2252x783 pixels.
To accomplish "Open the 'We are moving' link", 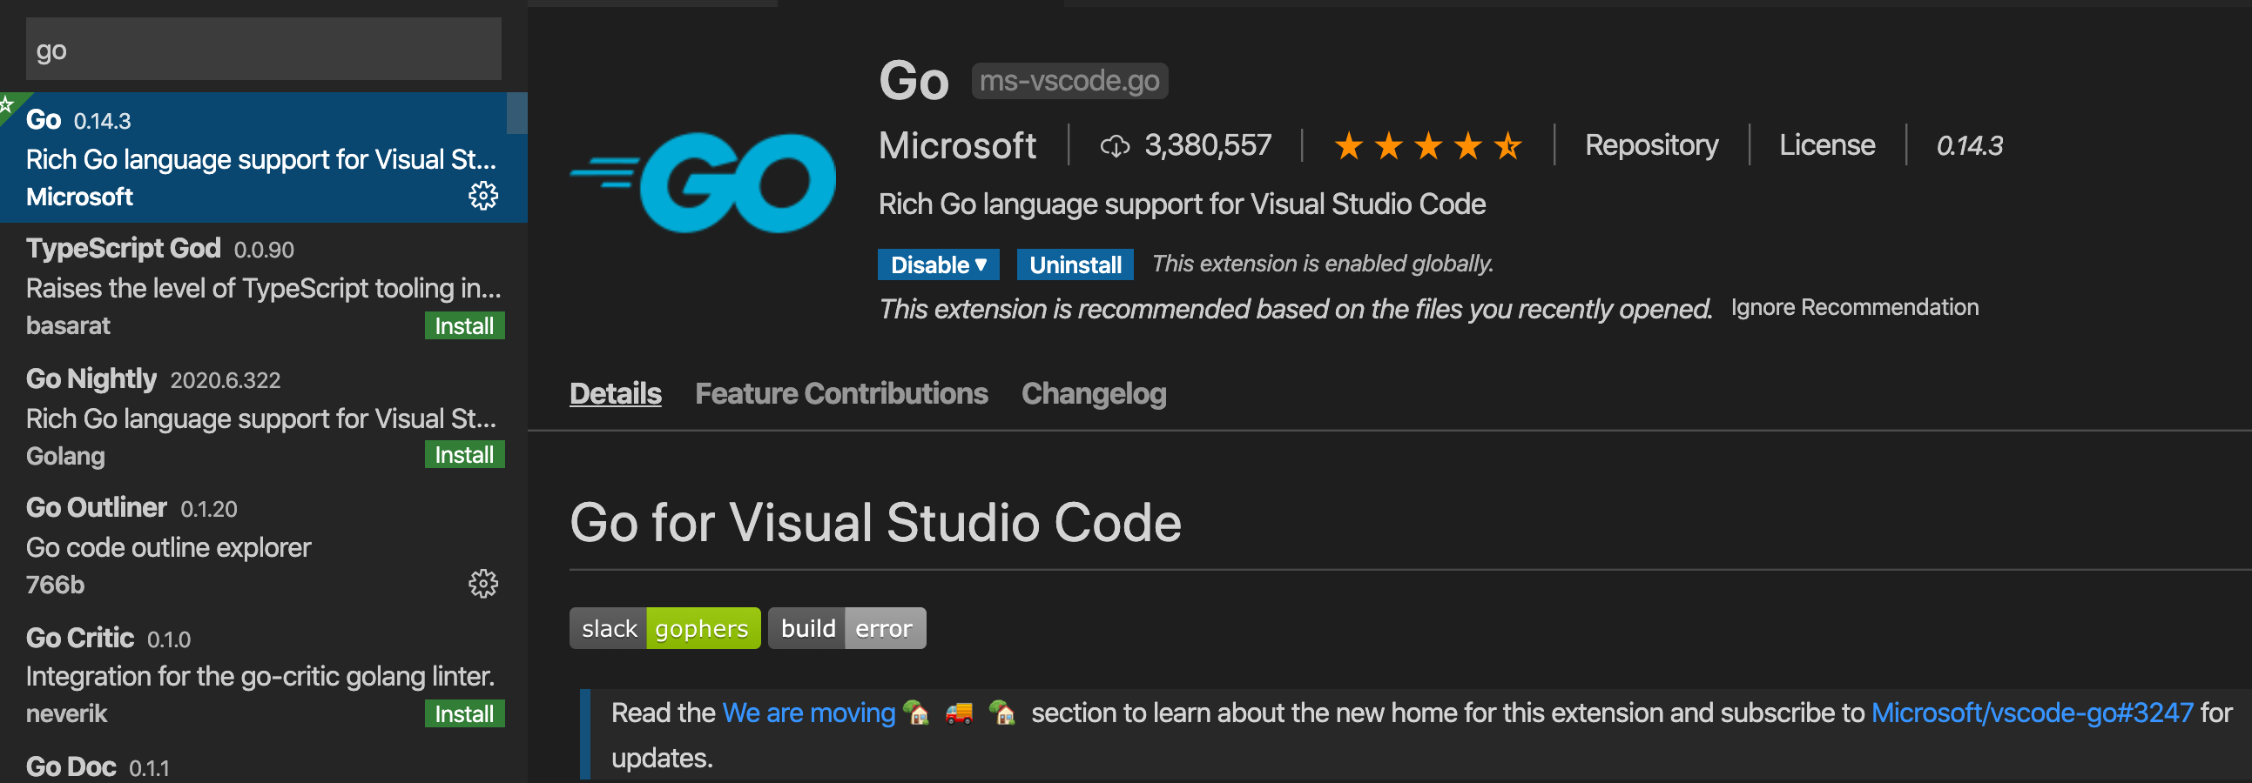I will click(x=809, y=713).
